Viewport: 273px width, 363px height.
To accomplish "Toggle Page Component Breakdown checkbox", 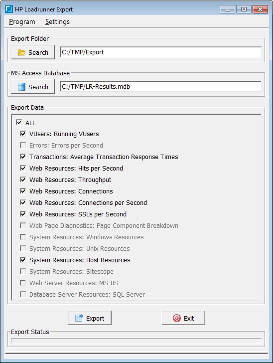I will click(x=23, y=225).
